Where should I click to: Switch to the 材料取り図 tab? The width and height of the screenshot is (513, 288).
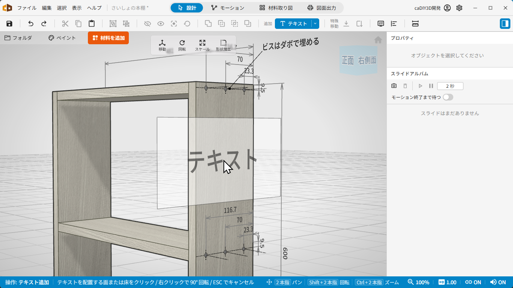click(276, 8)
